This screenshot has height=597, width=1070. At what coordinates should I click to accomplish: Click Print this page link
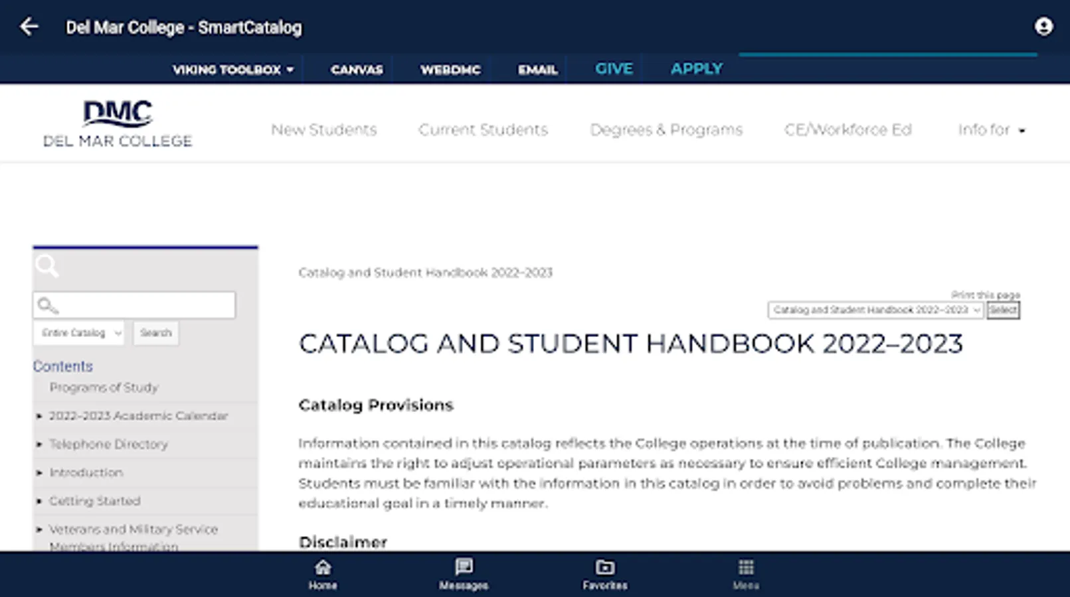[986, 295]
